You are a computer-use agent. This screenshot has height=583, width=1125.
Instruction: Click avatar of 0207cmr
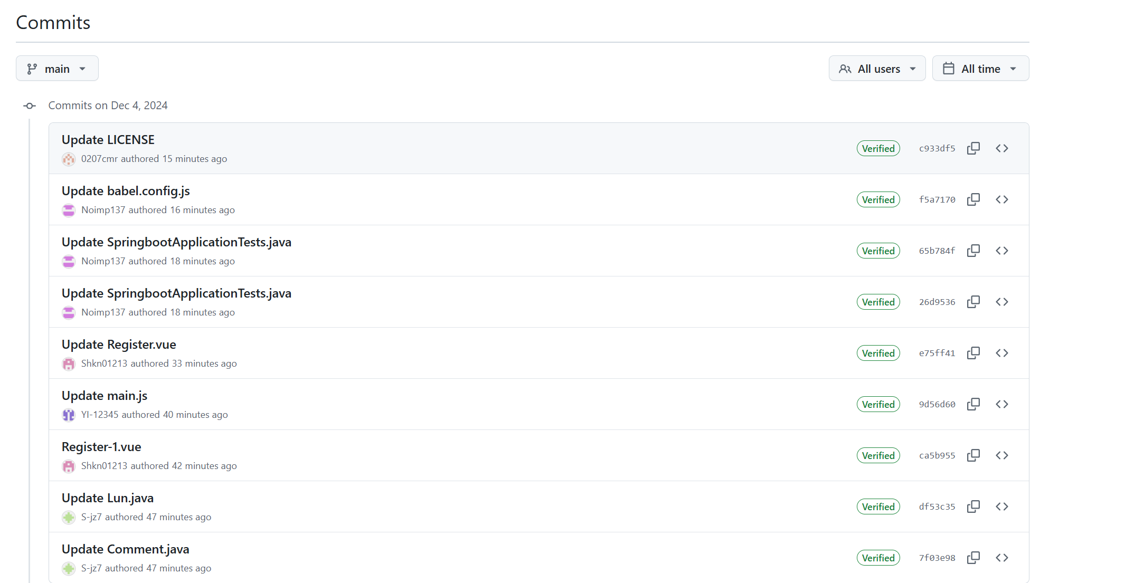(x=69, y=159)
